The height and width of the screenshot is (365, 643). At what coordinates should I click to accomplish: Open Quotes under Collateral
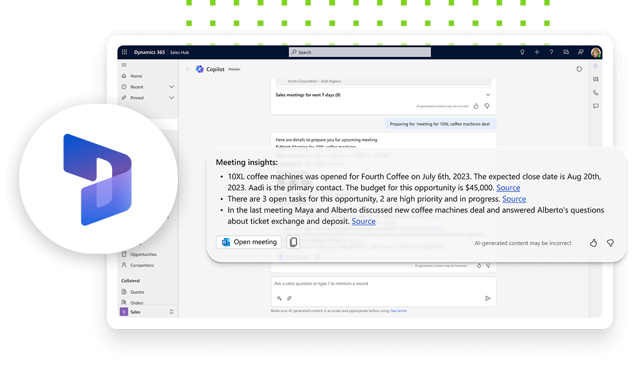click(x=138, y=292)
